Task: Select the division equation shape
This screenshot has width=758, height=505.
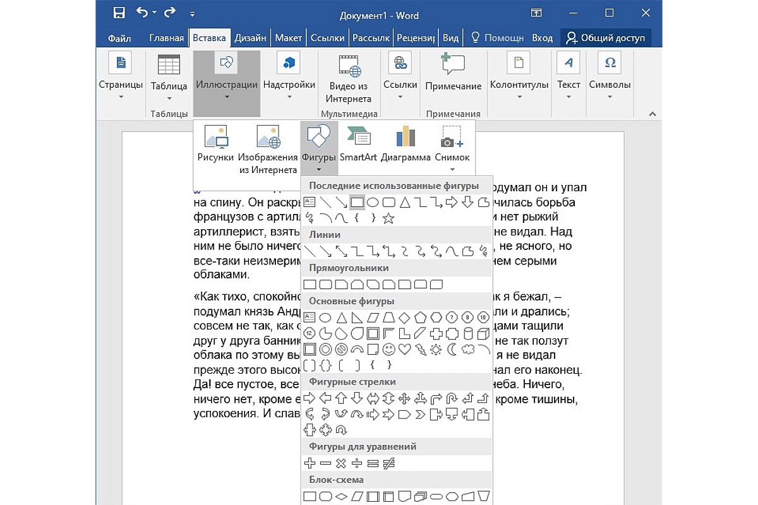Action: pos(357,463)
